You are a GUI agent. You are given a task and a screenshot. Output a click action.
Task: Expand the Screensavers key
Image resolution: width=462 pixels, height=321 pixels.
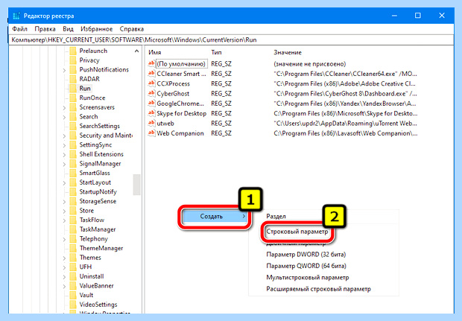pyautogui.click(x=64, y=108)
